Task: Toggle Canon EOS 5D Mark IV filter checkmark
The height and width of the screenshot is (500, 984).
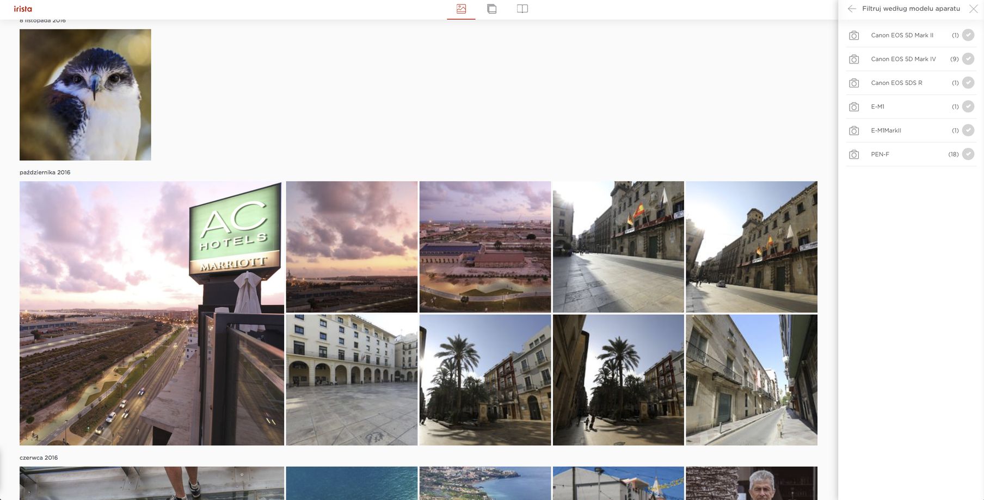Action: (x=968, y=59)
